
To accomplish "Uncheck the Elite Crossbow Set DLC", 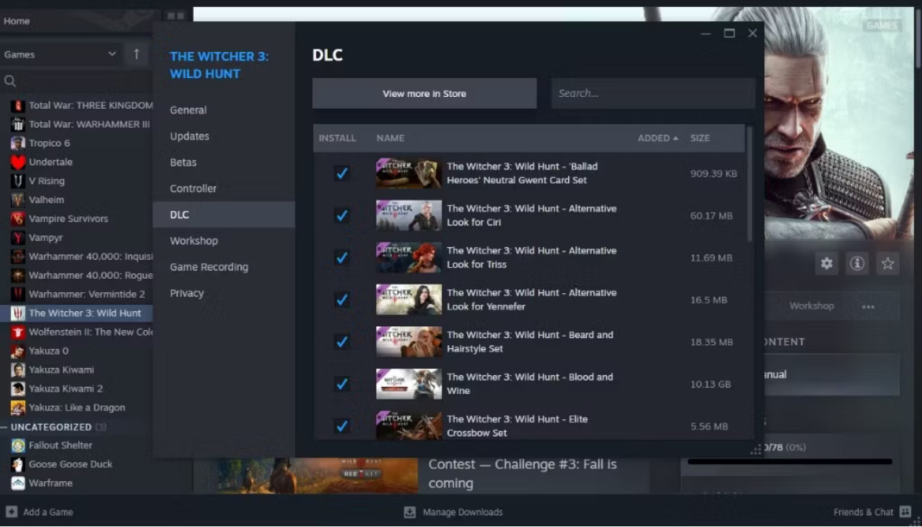I will (x=342, y=426).
